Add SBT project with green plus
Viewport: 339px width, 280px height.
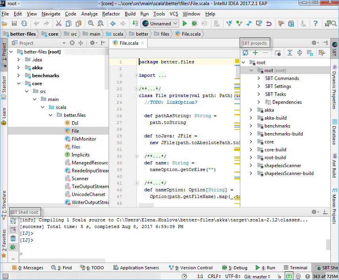(255, 53)
